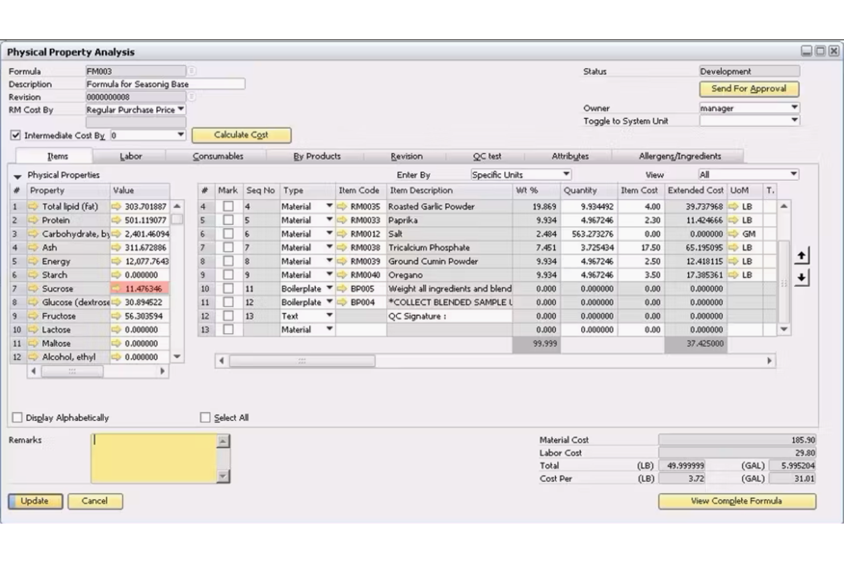
Task: Move selected formula row up with arrow icon
Action: (x=801, y=256)
